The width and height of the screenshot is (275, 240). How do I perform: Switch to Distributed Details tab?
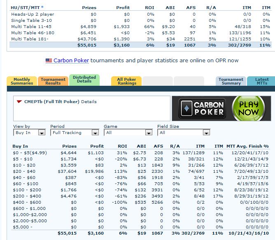tap(84, 80)
